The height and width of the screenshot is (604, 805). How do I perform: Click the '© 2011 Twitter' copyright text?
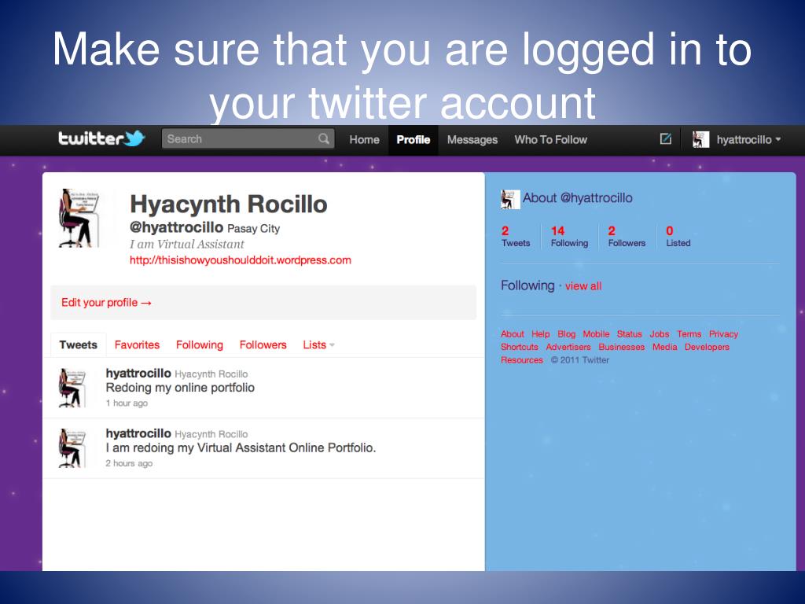click(580, 360)
